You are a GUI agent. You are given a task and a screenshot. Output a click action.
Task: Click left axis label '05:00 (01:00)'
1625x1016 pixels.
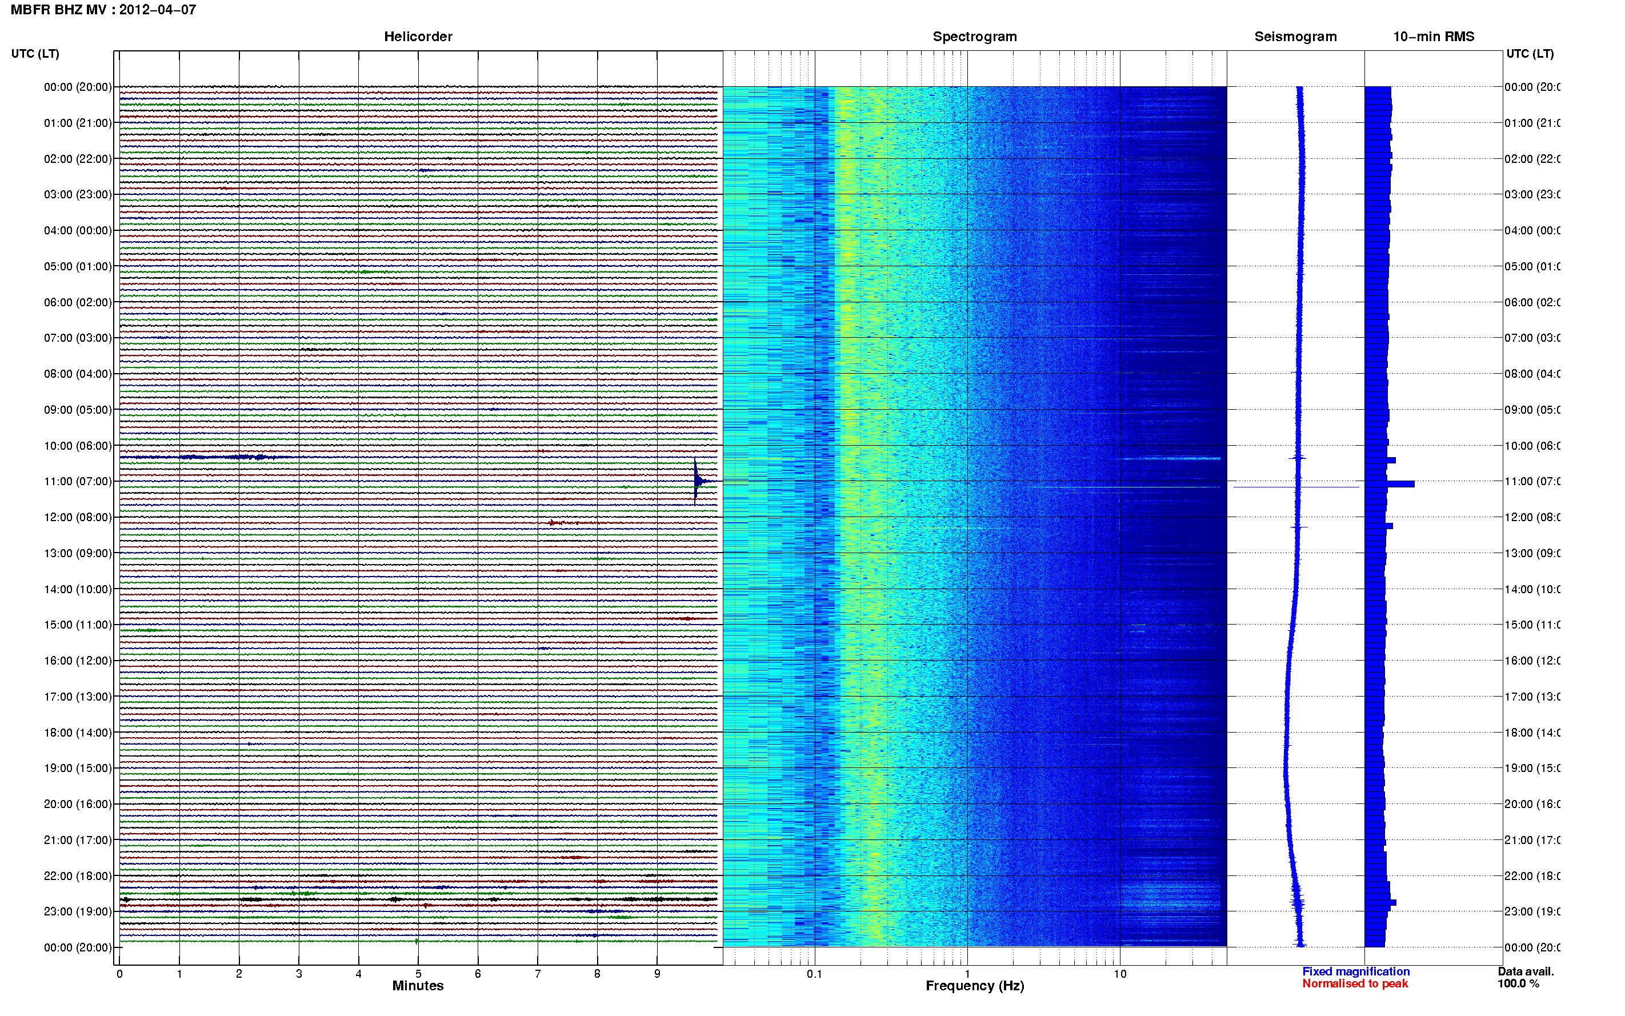pos(78,266)
